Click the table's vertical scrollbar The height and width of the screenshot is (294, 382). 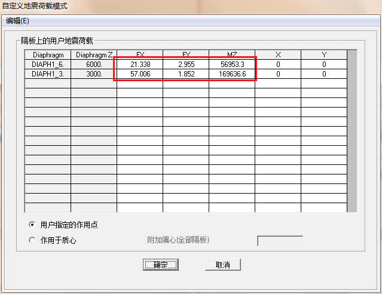[352, 131]
